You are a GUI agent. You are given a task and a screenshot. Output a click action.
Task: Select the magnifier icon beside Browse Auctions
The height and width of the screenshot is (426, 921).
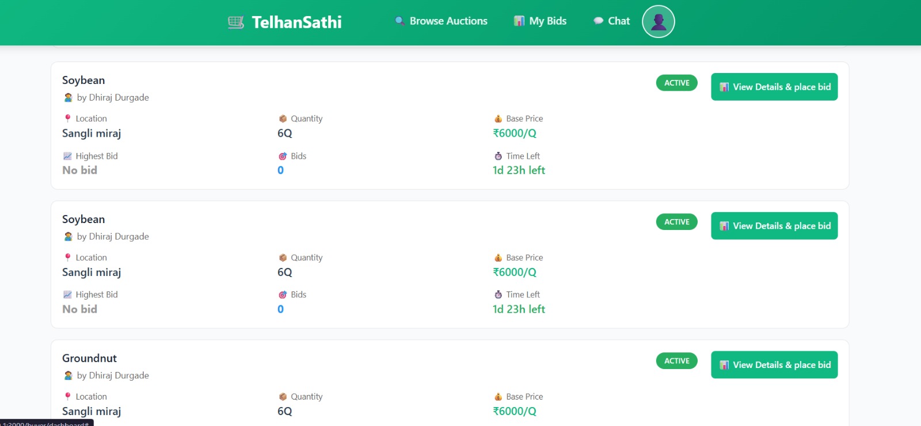(x=399, y=21)
